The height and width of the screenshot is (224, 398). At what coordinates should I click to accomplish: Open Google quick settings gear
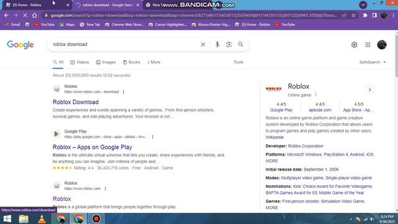(x=354, y=45)
